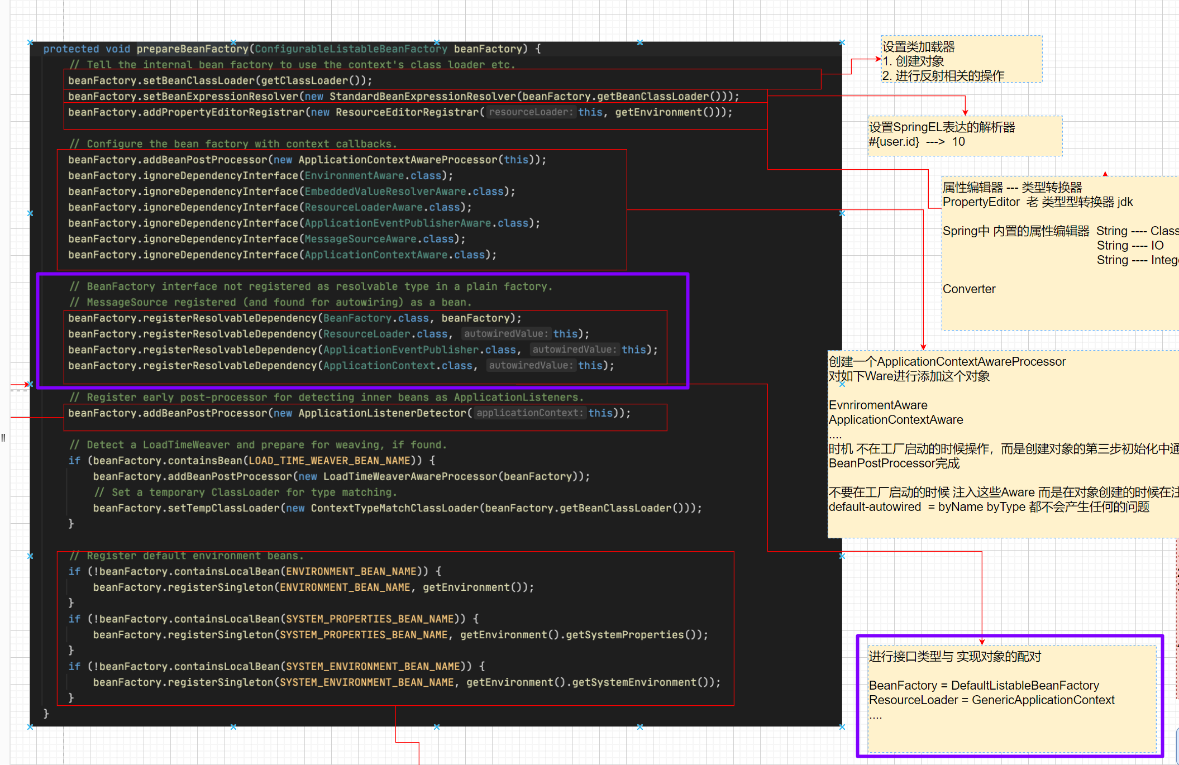This screenshot has height=765, width=1179.
Task: Click ignoreDependencyInterface(MessageSourceAware.class) line
Action: pyautogui.click(x=267, y=239)
